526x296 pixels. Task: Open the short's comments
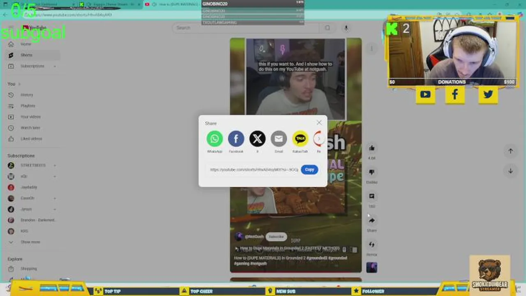(x=371, y=197)
